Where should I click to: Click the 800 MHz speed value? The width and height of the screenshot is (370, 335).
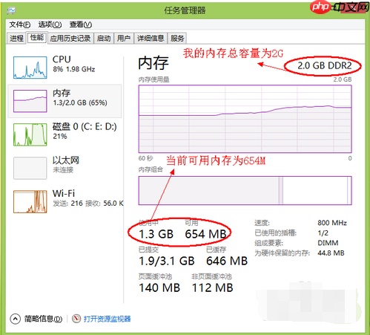point(332,223)
